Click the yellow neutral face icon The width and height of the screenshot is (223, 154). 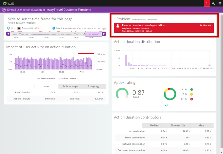pyautogui.click(x=192, y=94)
